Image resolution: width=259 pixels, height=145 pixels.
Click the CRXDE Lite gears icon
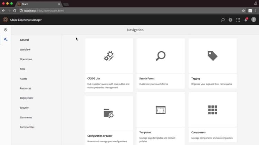click(x=109, y=56)
